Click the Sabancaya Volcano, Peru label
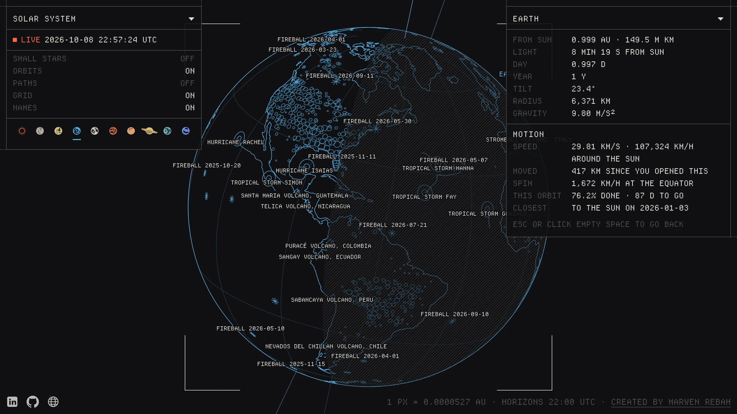This screenshot has height=414, width=737. 332,300
